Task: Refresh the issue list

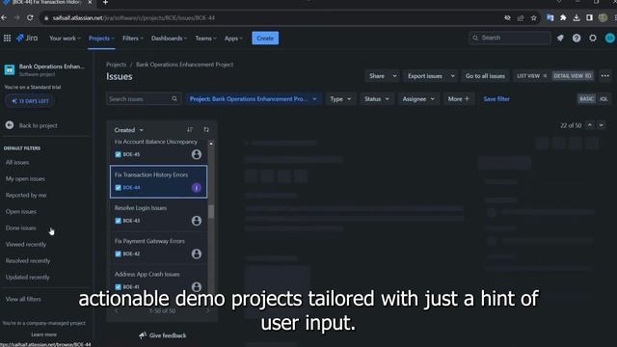Action: click(x=206, y=130)
